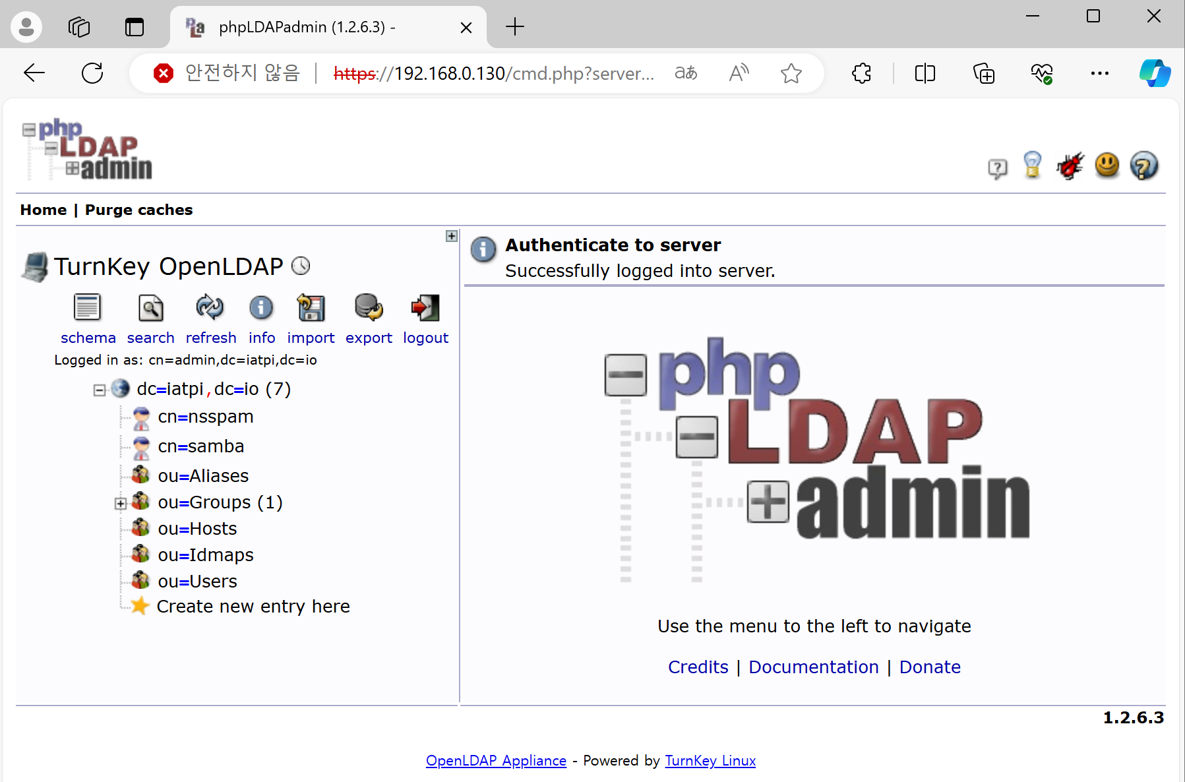The height and width of the screenshot is (782, 1185).
Task: Open the Copilot sidebar icon
Action: pyautogui.click(x=1155, y=73)
